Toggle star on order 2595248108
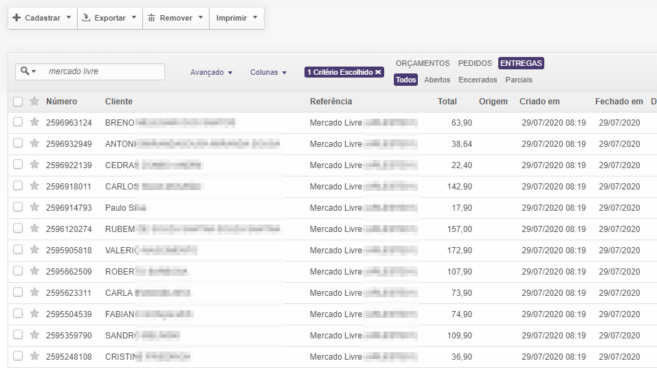This screenshot has height=381, width=657. tap(34, 356)
